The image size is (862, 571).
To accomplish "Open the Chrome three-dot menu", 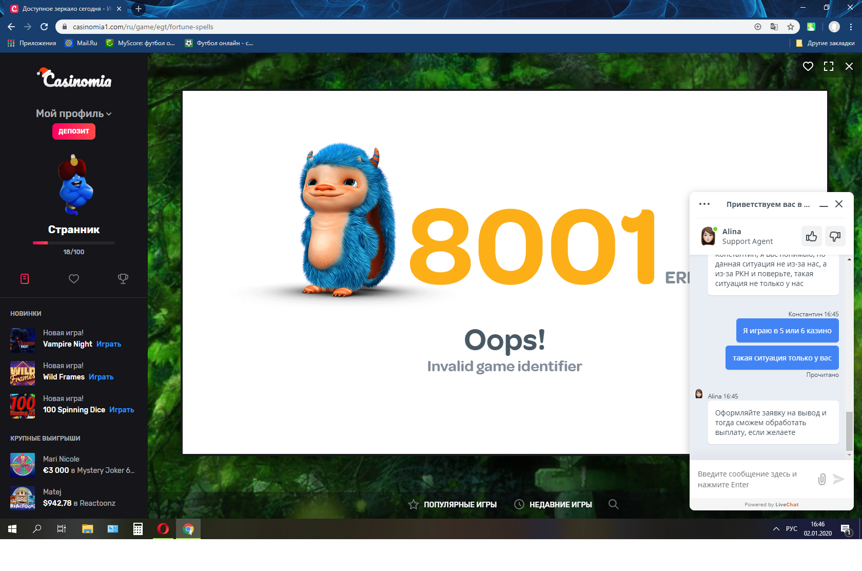I will coord(851,27).
